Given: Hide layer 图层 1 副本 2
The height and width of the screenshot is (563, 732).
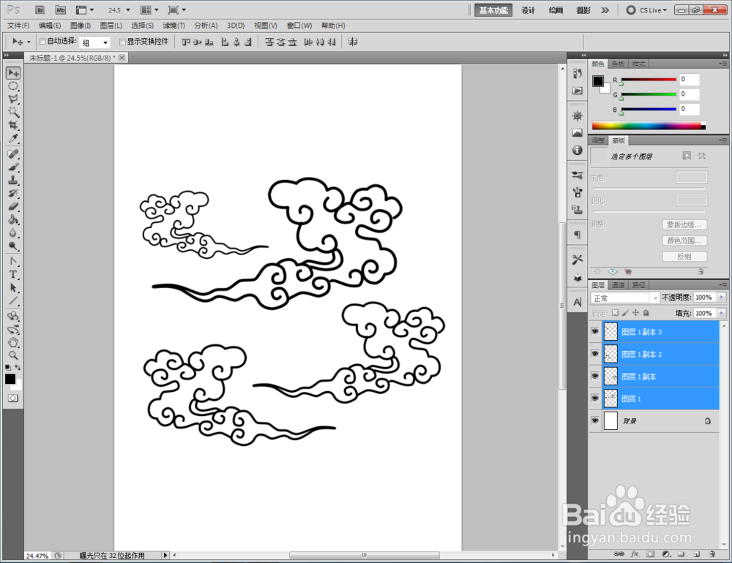Looking at the screenshot, I should (594, 354).
